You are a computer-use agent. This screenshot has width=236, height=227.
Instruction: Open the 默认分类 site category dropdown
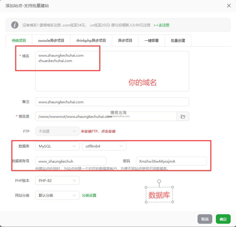click(57, 195)
